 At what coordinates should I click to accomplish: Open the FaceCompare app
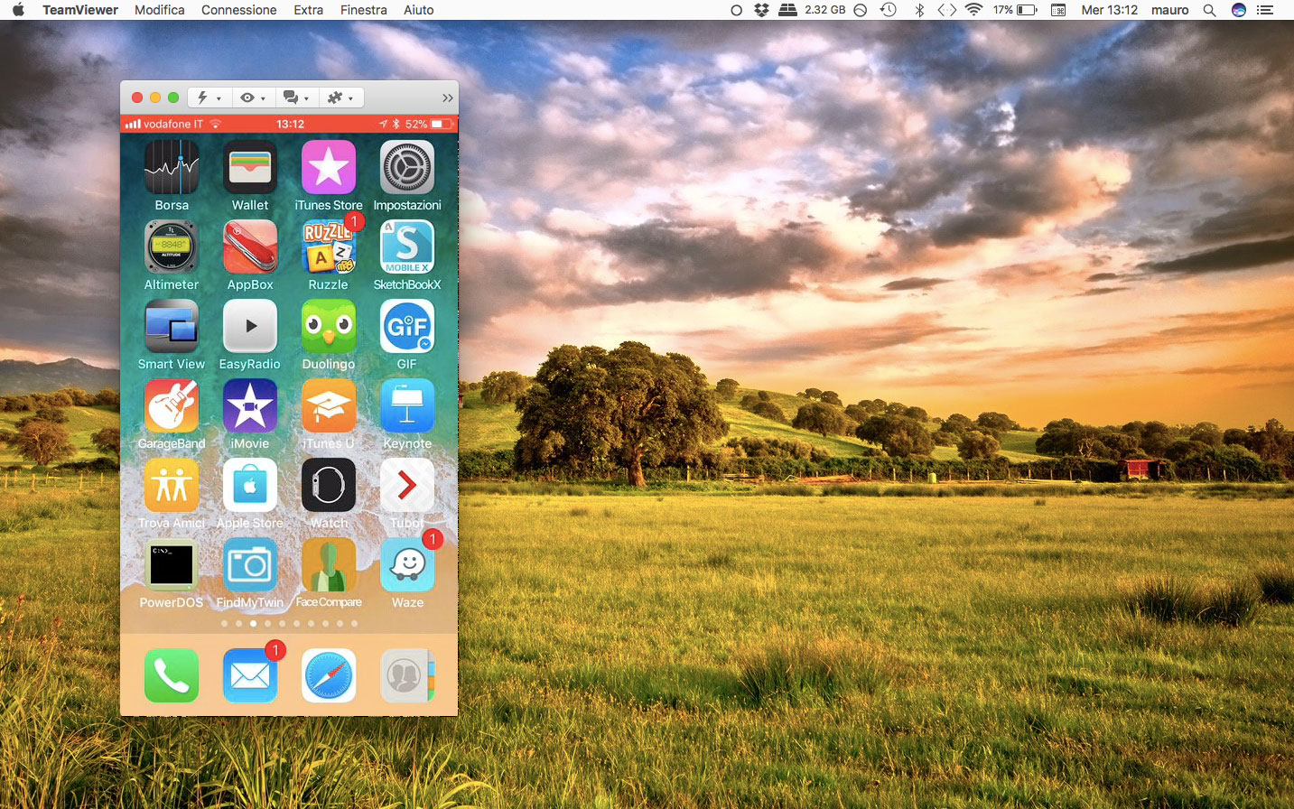coord(329,565)
